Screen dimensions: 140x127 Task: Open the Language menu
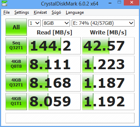tap(75, 12)
